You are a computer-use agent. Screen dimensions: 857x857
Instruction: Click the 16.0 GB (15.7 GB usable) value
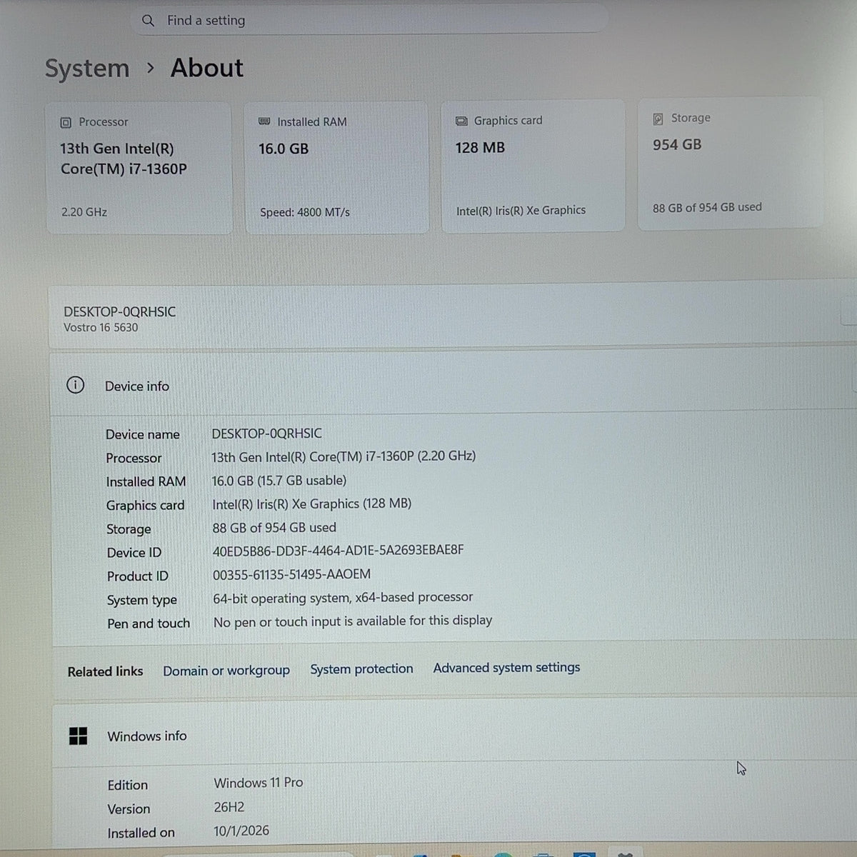coord(279,481)
